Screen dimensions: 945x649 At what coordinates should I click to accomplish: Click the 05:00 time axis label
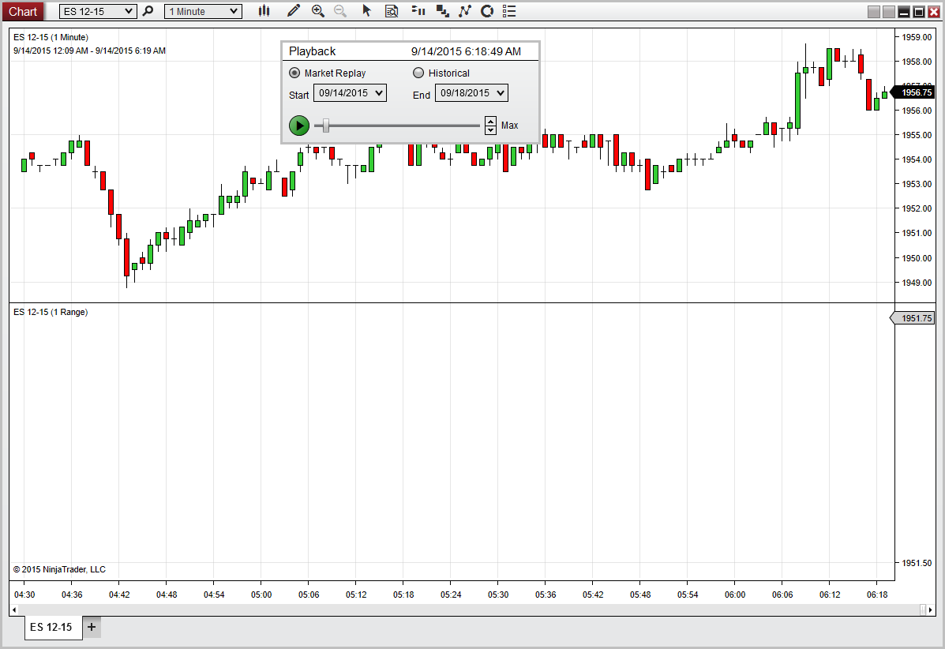tap(261, 595)
